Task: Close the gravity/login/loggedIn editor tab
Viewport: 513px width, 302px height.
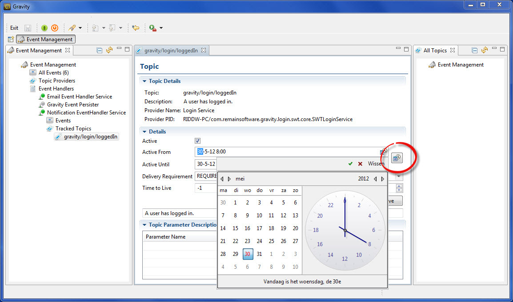Action: coord(204,50)
